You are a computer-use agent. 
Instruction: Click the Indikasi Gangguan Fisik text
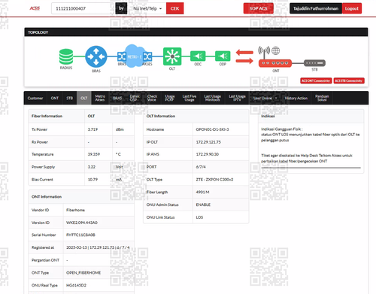click(x=282, y=129)
